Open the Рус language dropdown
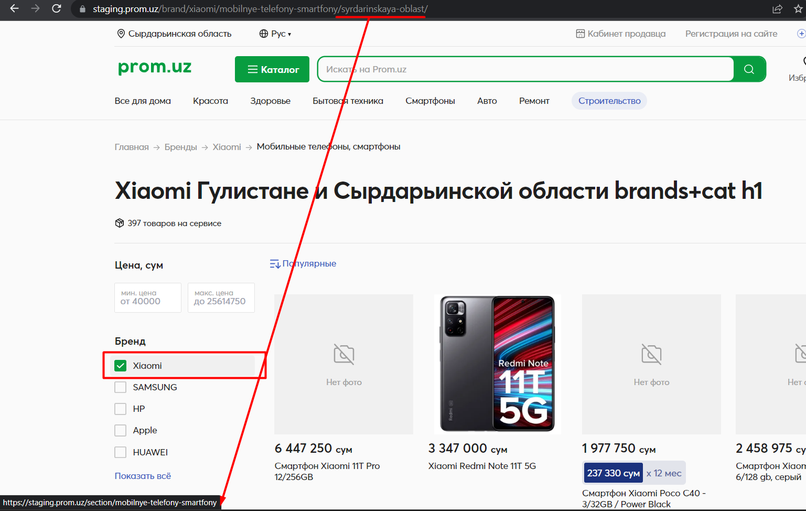Viewport: 806px width, 511px height. pyautogui.click(x=281, y=34)
